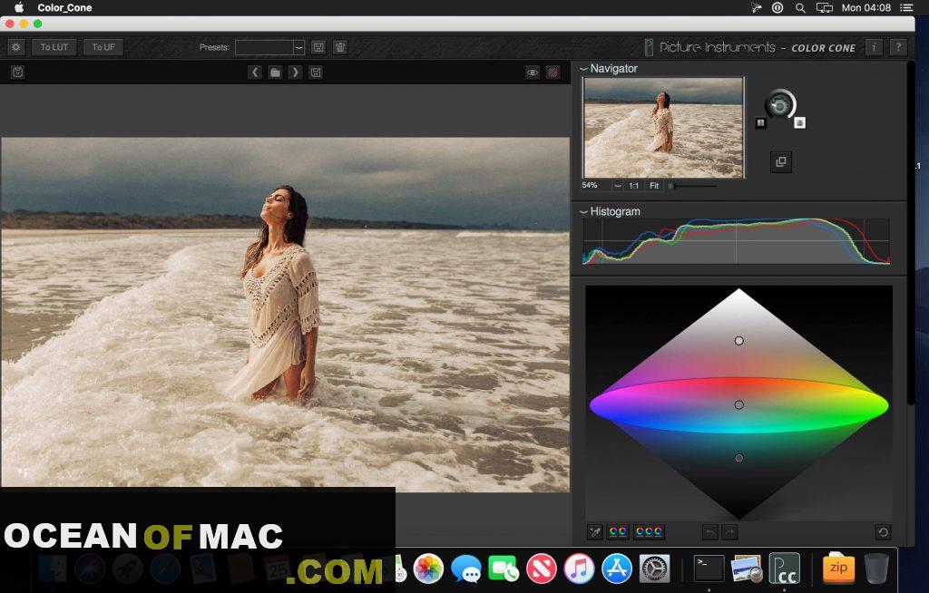This screenshot has width=929, height=593.
Task: Click the screen mirroring display icon
Action: pos(824,7)
